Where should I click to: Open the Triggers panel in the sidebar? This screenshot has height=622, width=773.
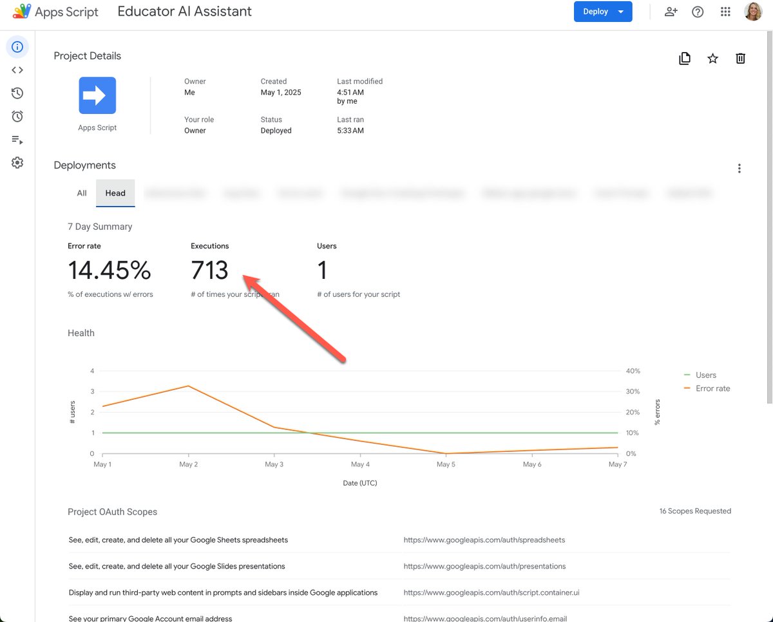point(17,116)
